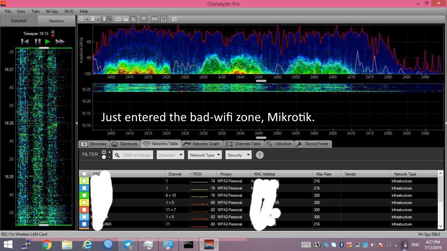Click the SSID or Vendor search field
The width and height of the screenshot is (447, 251).
pyautogui.click(x=133, y=155)
